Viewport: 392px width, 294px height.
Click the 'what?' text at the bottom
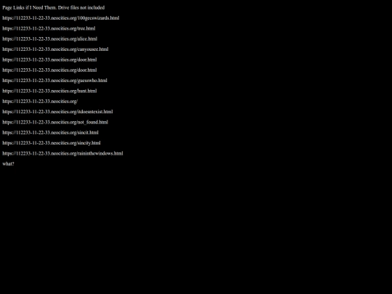(x=8, y=164)
